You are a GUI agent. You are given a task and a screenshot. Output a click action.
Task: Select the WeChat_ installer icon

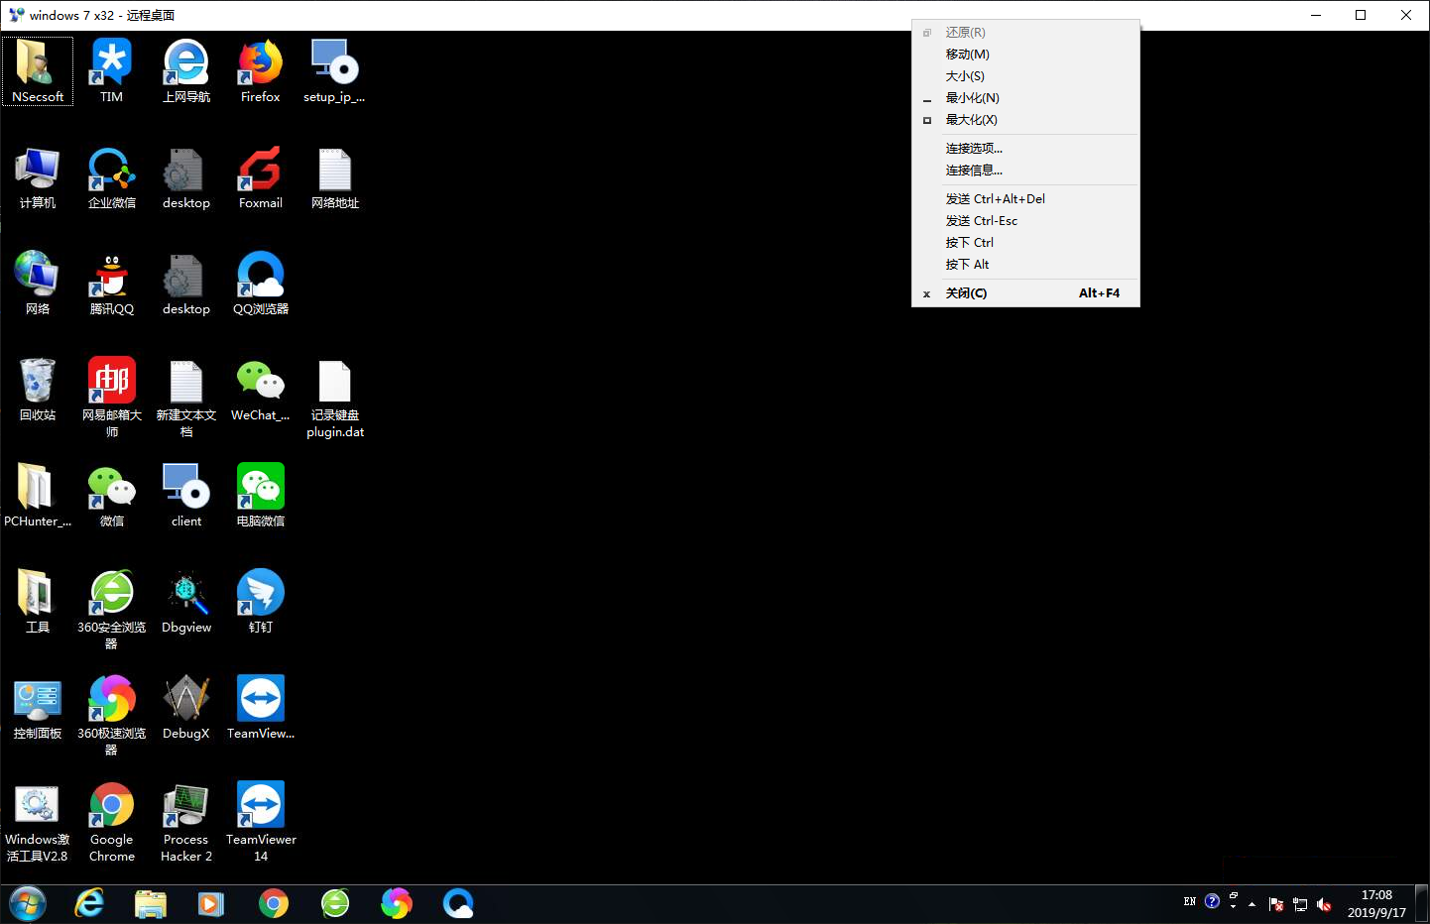tap(261, 390)
